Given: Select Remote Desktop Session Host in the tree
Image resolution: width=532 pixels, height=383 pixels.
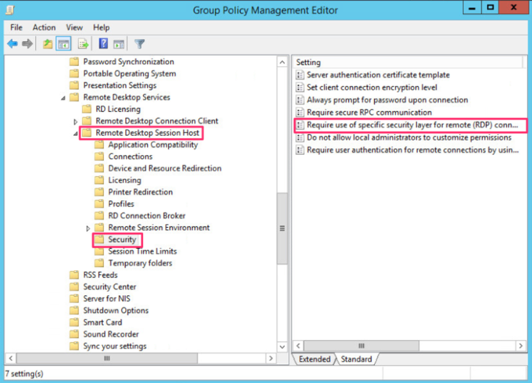Looking at the screenshot, I should (x=147, y=133).
